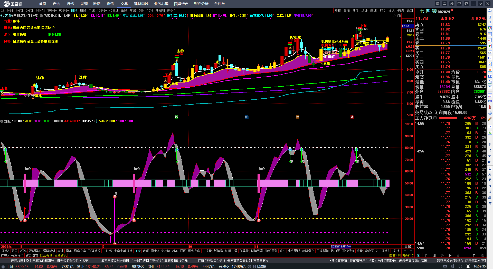Screen dimensions: 493x269
Task: Open the -自选 watchlist dropdown
Action: (401, 11)
